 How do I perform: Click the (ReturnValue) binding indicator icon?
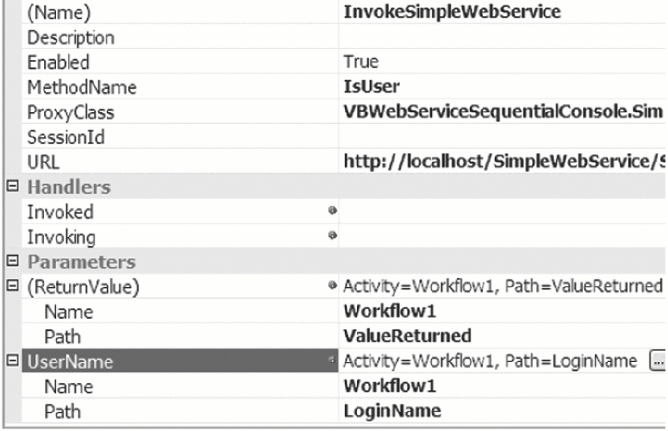coord(332,287)
